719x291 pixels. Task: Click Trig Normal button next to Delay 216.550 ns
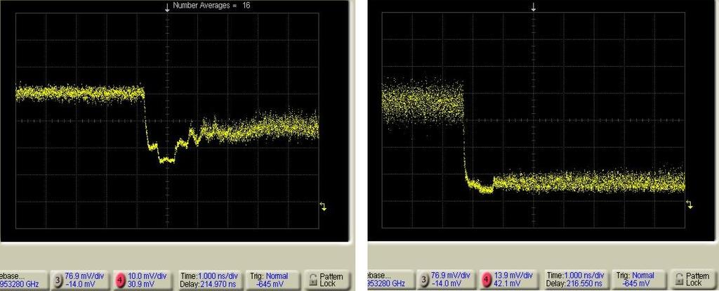pos(640,280)
